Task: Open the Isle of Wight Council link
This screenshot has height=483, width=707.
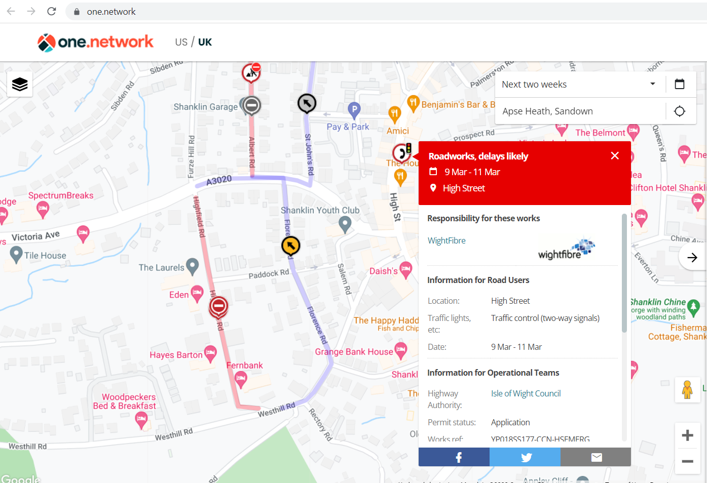Action: [526, 393]
